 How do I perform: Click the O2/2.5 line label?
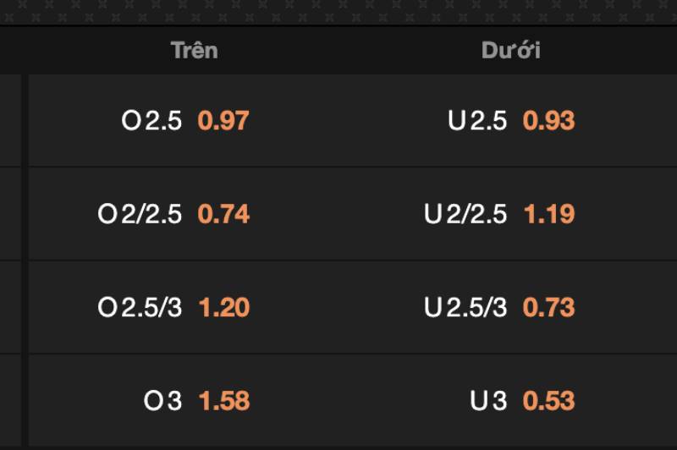140,214
